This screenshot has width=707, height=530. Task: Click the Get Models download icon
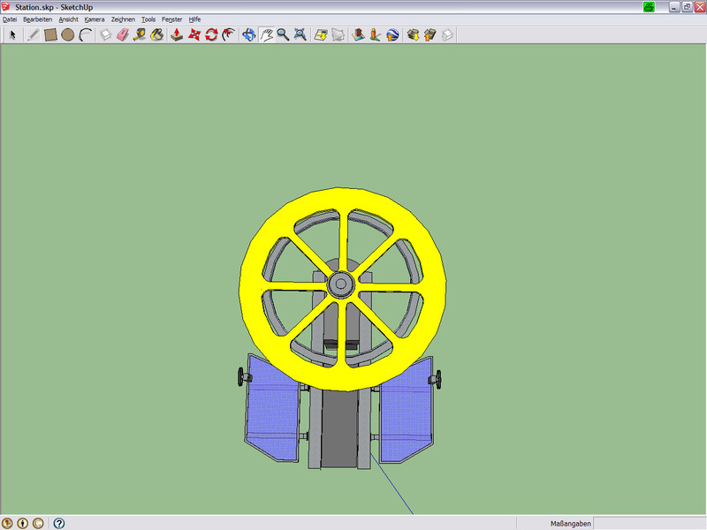[413, 34]
